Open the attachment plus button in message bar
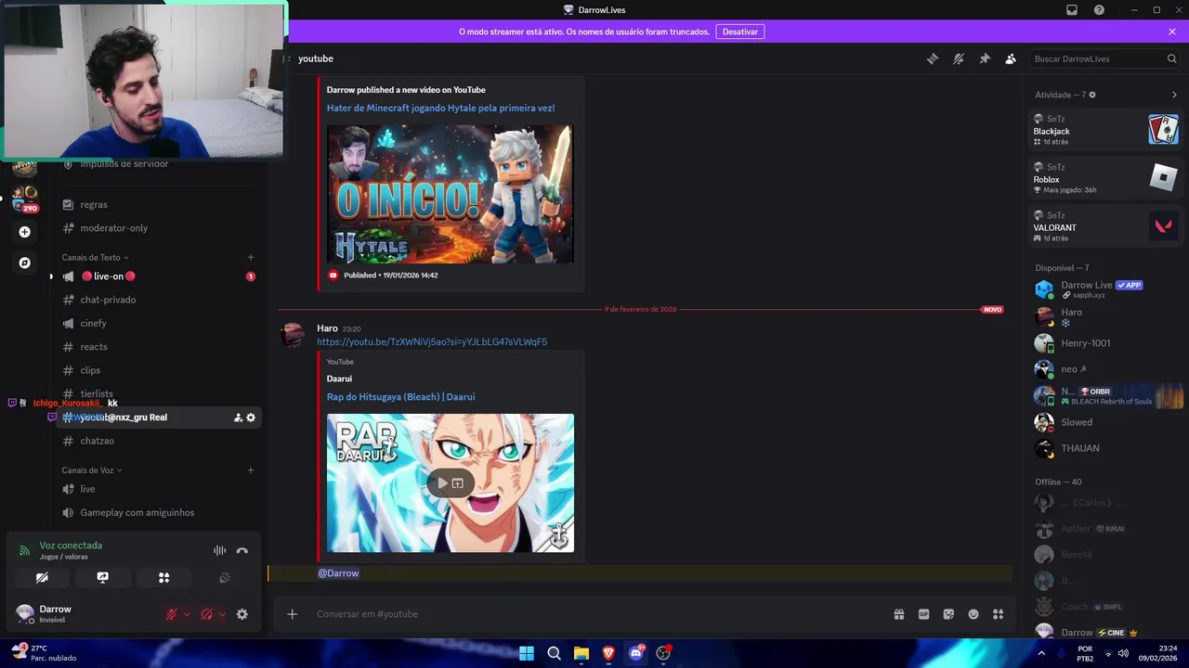 (x=292, y=614)
